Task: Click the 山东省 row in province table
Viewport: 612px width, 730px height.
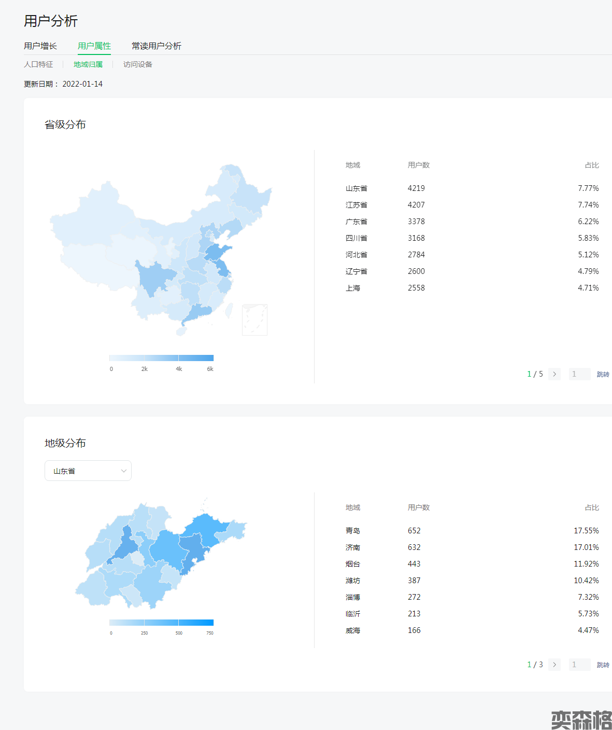Action: tap(472, 188)
